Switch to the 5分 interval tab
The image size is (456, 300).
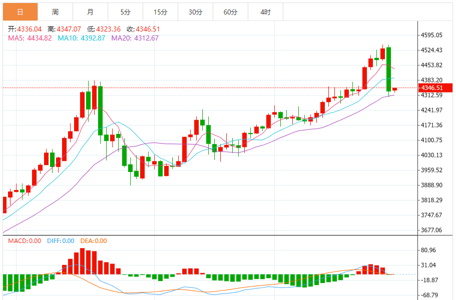[125, 12]
